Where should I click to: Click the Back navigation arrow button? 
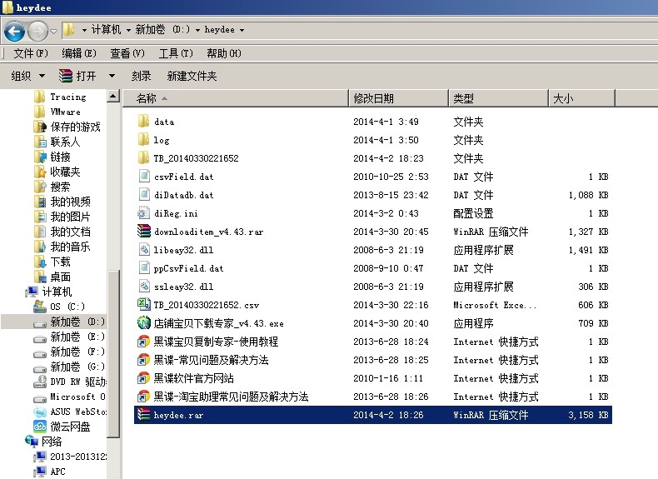point(14,31)
